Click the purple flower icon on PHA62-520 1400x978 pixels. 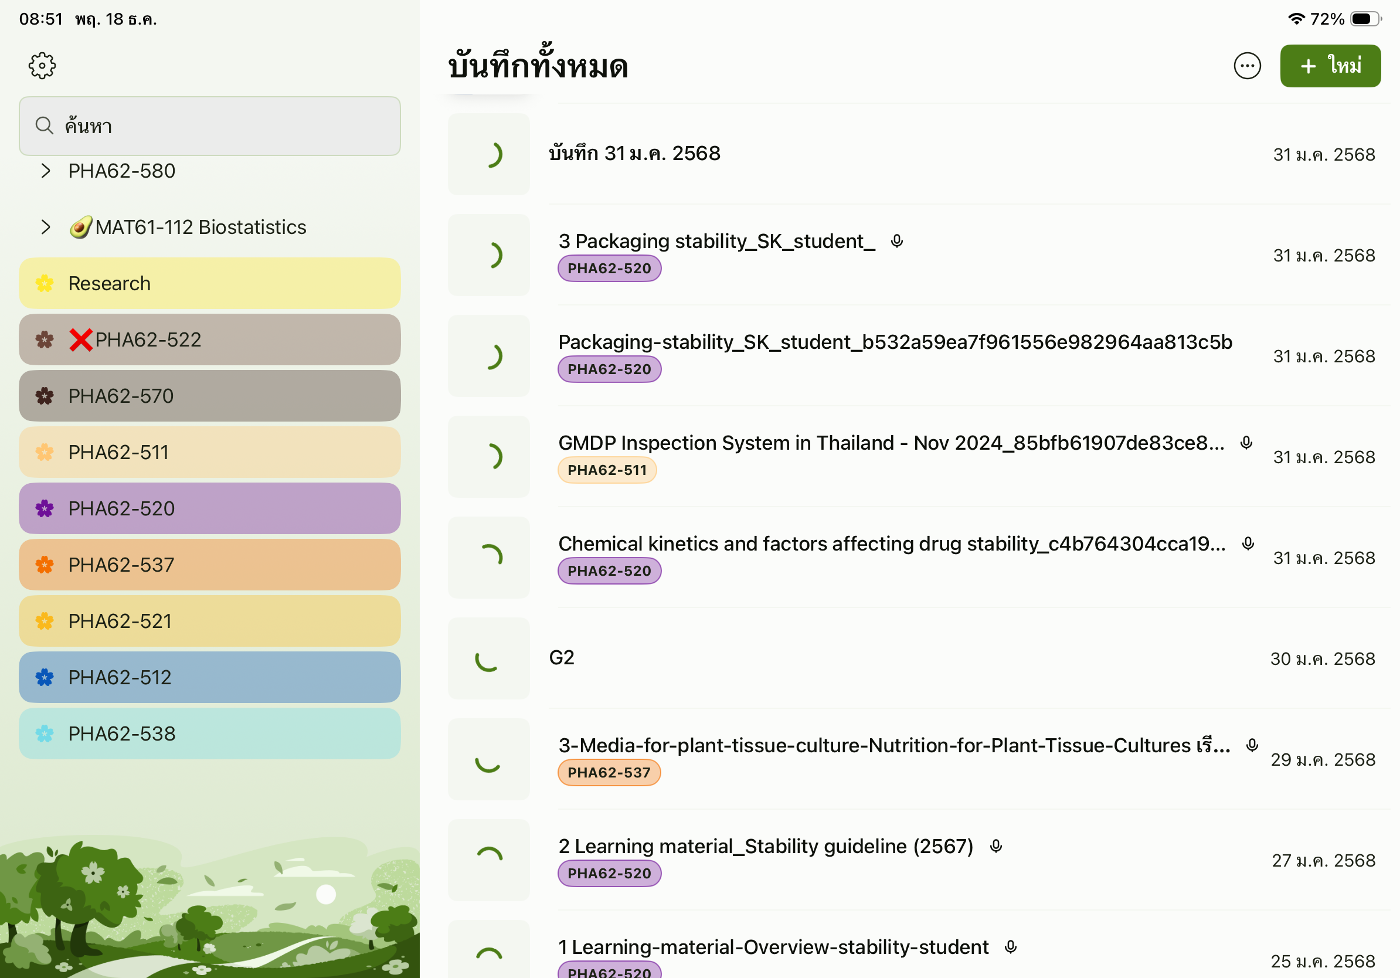point(45,508)
